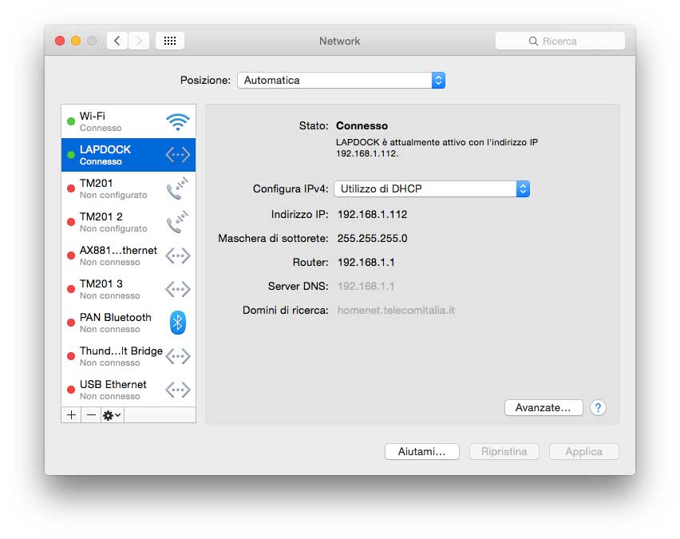Image resolution: width=680 pixels, height=539 pixels.
Task: Click the Aiutami button
Action: 421,451
